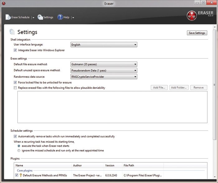Click the Eraser app icon in title bar
Image resolution: width=218 pixels, height=183 pixels.
click(x=4, y=3)
